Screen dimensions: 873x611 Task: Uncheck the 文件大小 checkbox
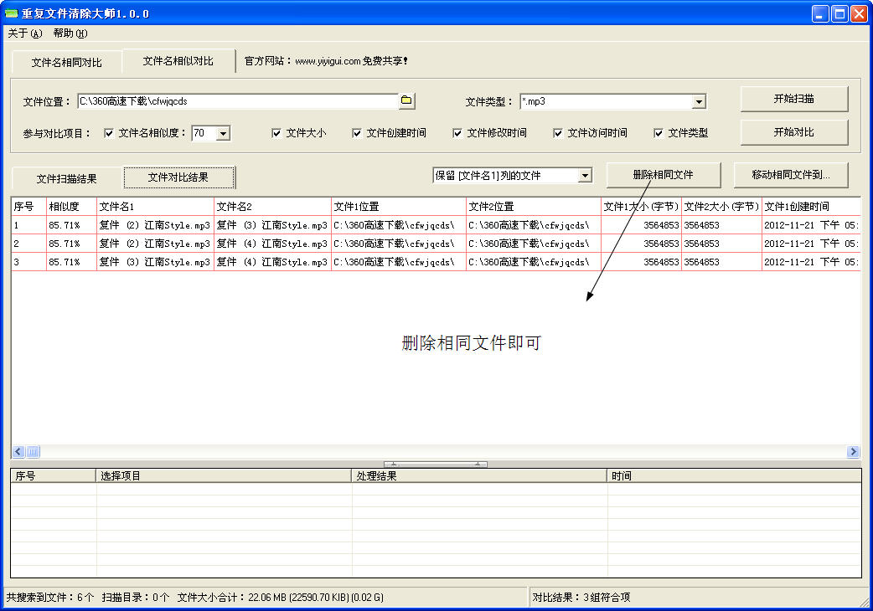(x=276, y=133)
